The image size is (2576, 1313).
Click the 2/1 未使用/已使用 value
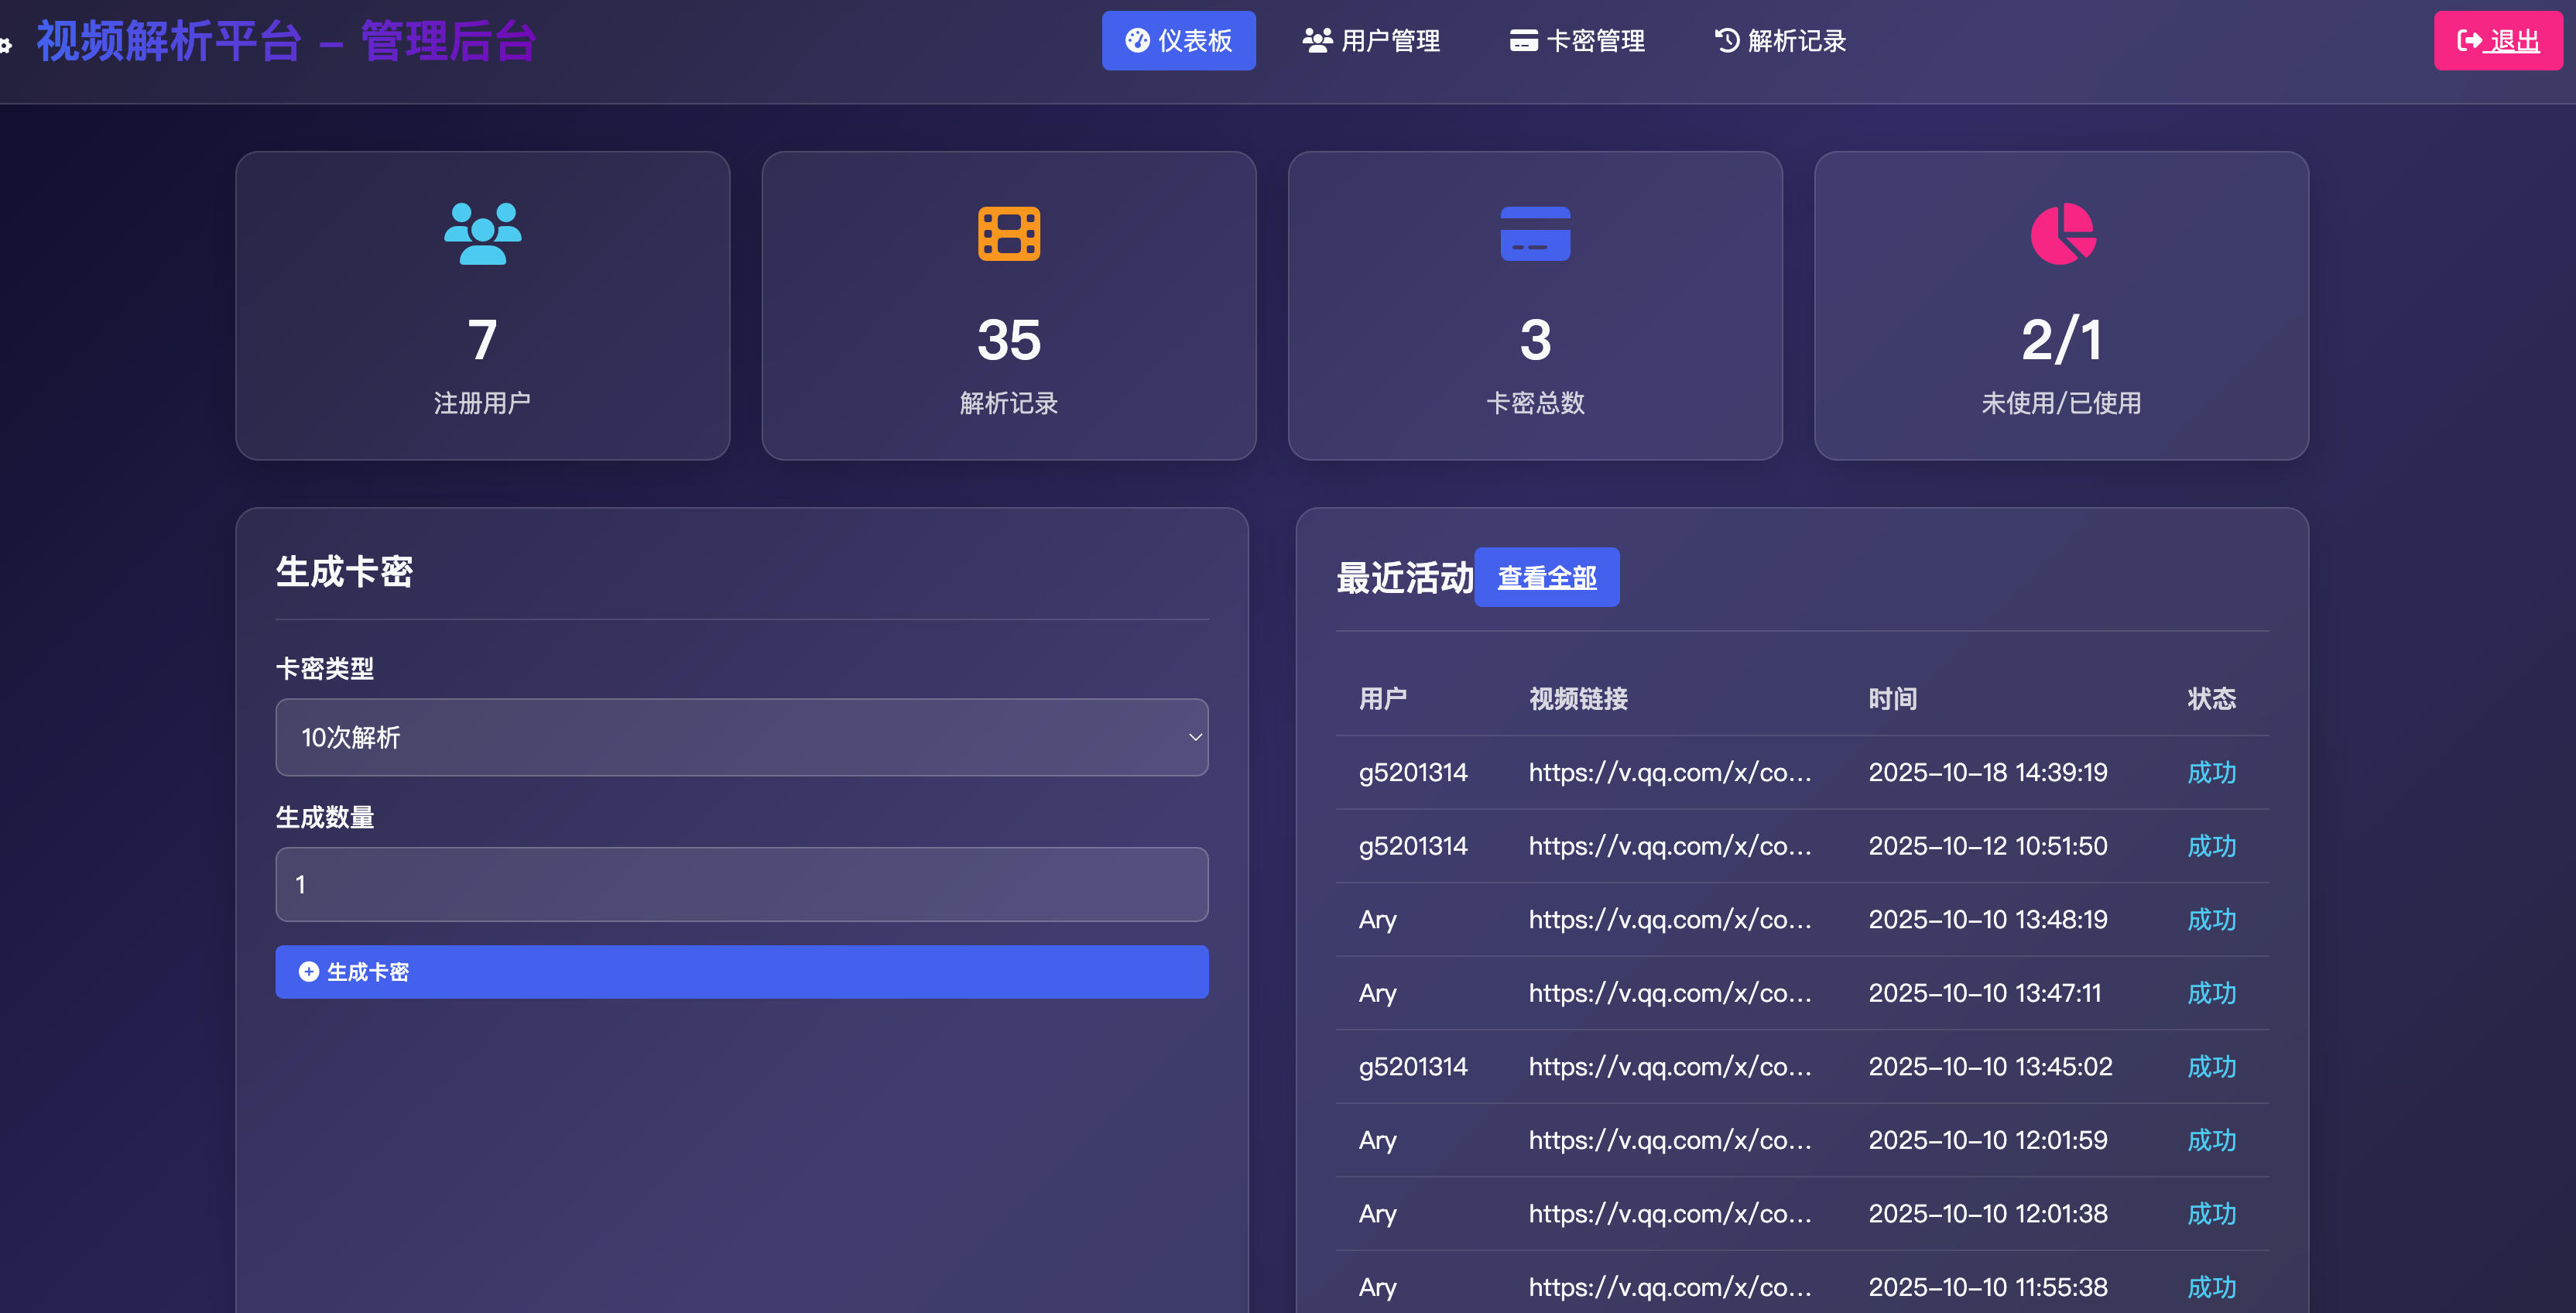point(2062,340)
